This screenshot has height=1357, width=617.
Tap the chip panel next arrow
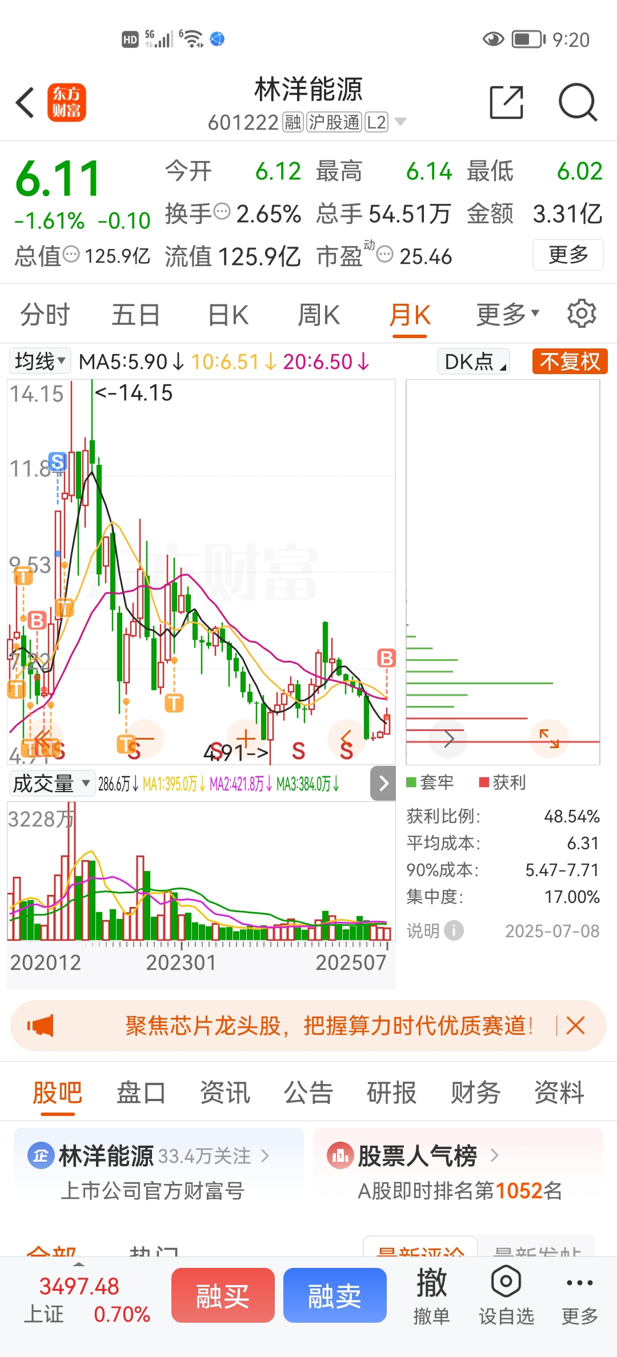[448, 738]
